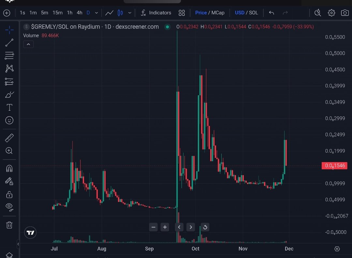Open chart settings with gear icon
Screen dimensions: 352x258
[331, 13]
